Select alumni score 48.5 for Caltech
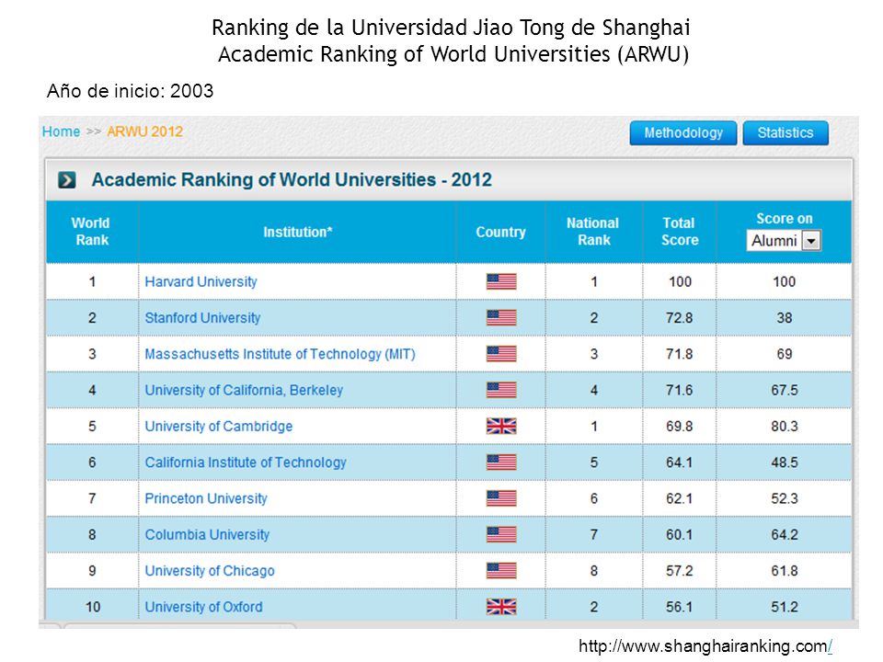 (785, 462)
